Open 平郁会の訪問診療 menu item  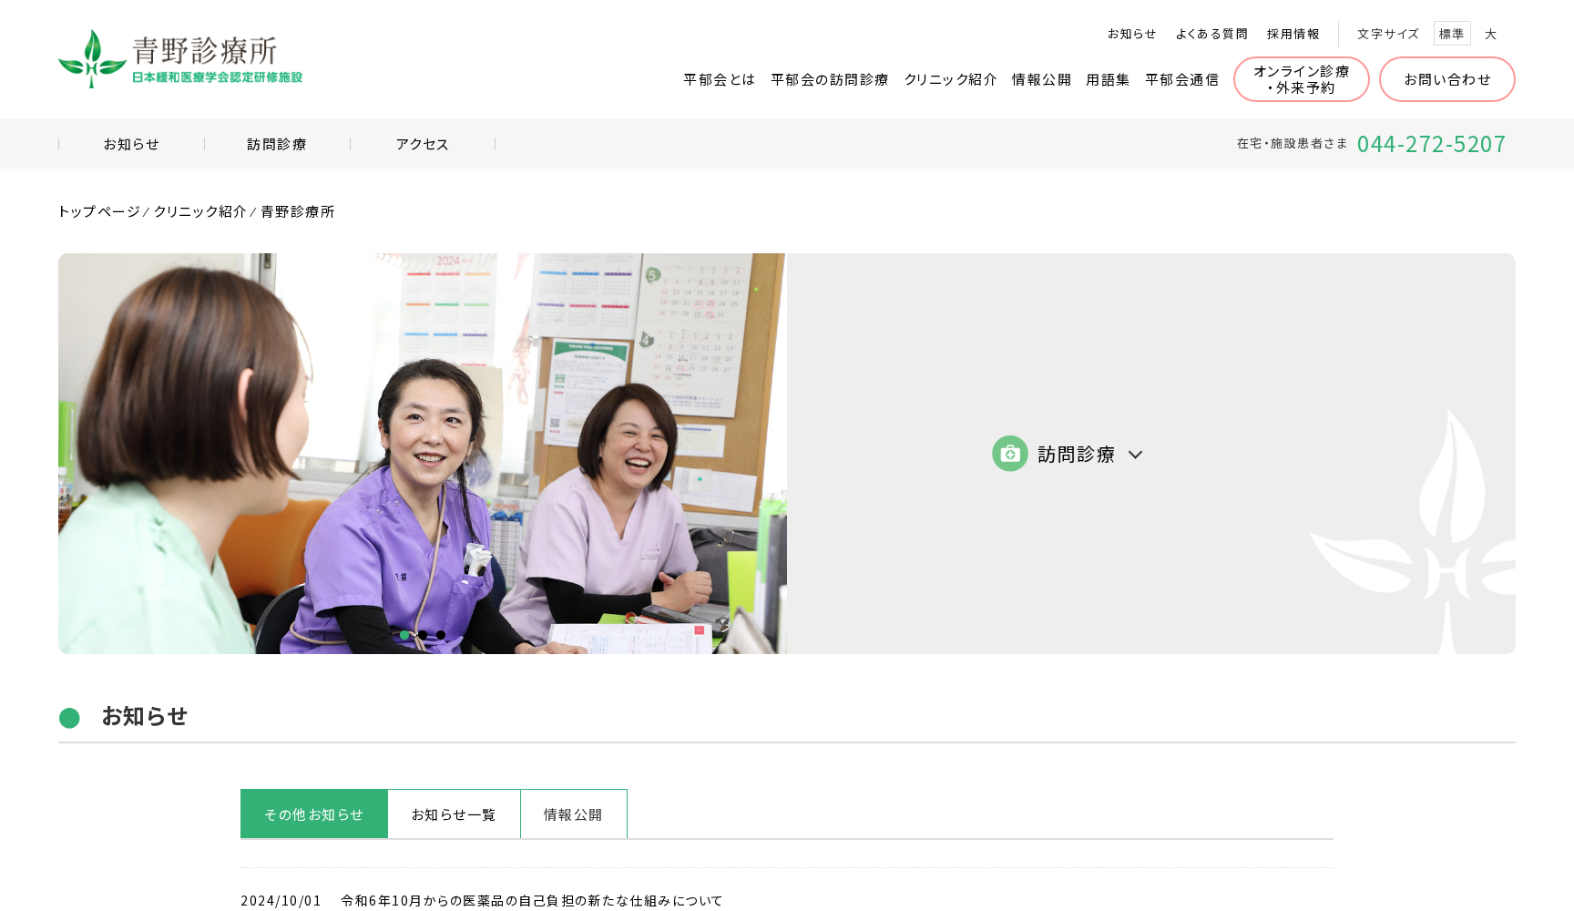(829, 79)
